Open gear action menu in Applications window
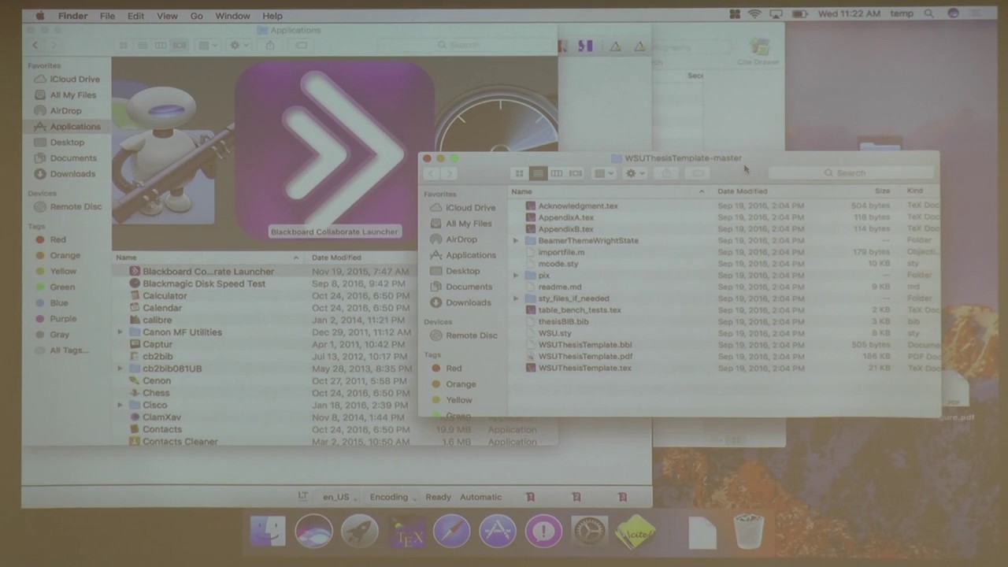The height and width of the screenshot is (567, 1008). click(239, 46)
